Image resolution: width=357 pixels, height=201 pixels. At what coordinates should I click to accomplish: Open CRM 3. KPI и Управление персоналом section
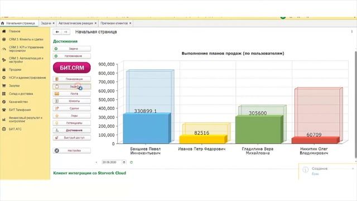pyautogui.click(x=26, y=49)
